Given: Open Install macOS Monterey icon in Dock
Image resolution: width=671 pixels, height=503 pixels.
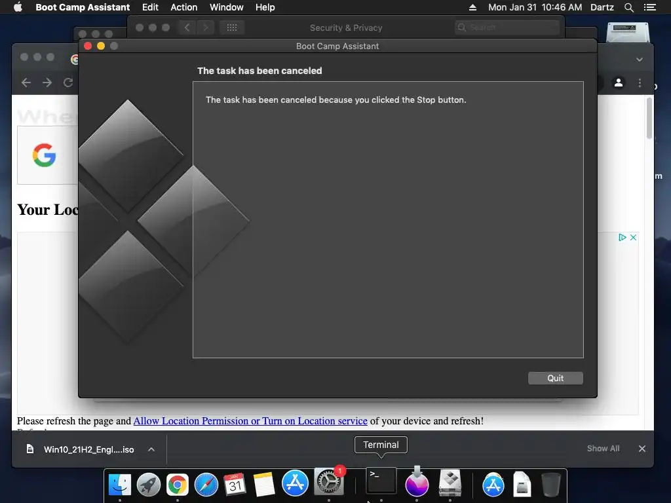Looking at the screenshot, I should pyautogui.click(x=417, y=482).
